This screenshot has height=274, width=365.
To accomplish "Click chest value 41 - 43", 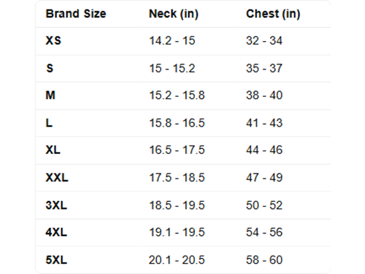I will 264,123.
